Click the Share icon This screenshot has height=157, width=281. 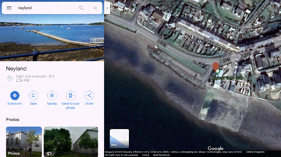click(89, 95)
